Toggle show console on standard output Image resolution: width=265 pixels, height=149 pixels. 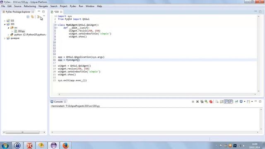coord(226,102)
